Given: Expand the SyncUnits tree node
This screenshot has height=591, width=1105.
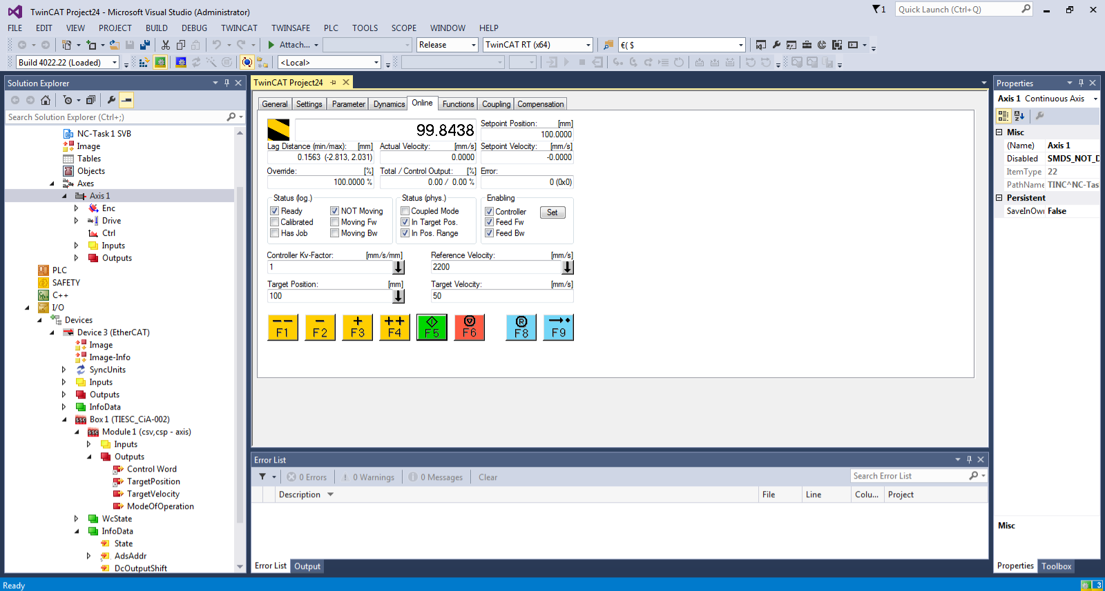Looking at the screenshot, I should (64, 370).
